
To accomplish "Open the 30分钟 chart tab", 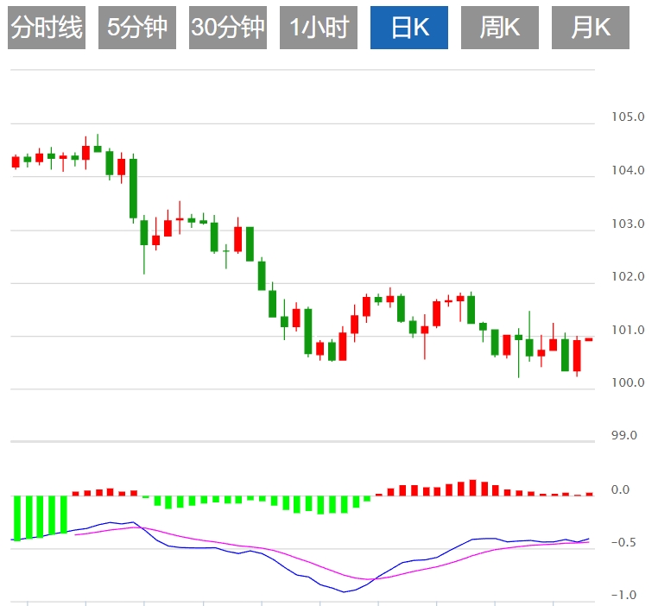I will (228, 28).
